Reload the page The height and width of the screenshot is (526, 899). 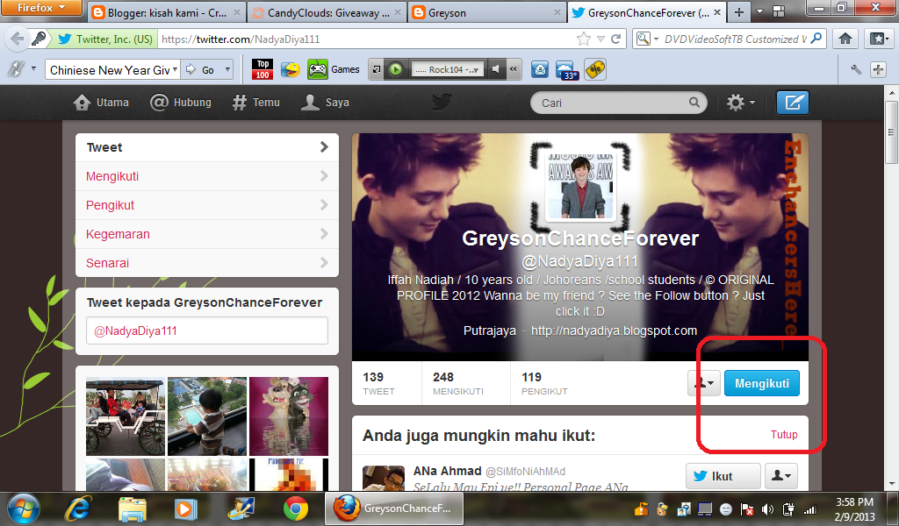coord(615,39)
